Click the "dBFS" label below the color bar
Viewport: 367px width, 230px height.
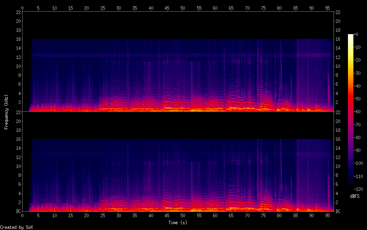pyautogui.click(x=355, y=197)
